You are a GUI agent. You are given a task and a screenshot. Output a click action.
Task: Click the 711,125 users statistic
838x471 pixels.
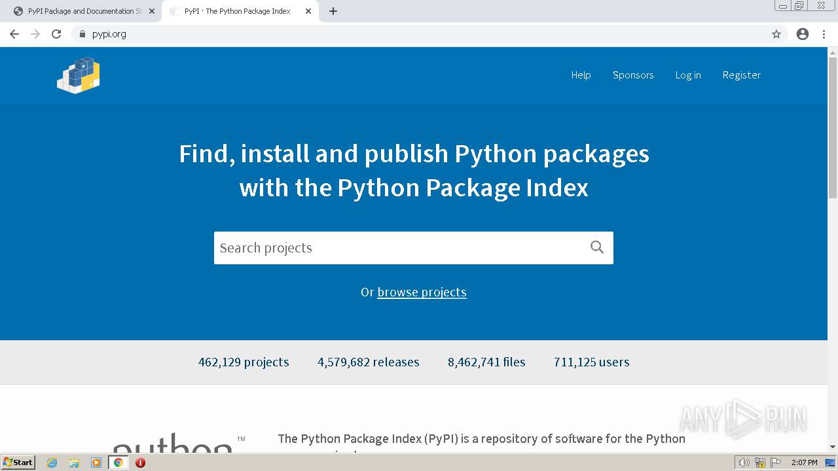point(592,362)
